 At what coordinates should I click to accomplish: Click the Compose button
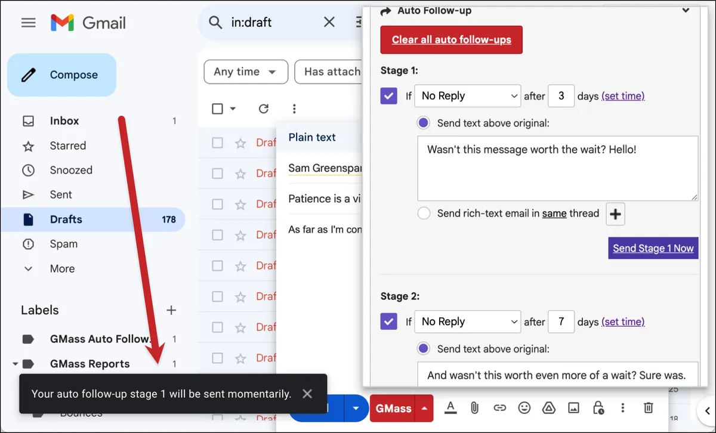tap(61, 75)
